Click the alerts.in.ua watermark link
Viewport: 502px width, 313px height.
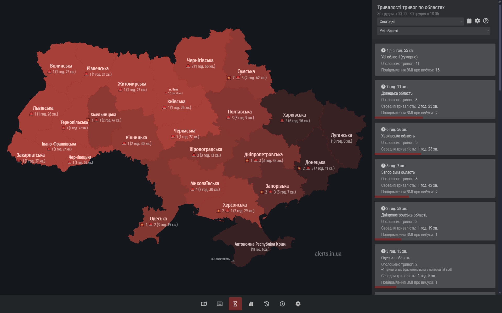[x=328, y=254]
